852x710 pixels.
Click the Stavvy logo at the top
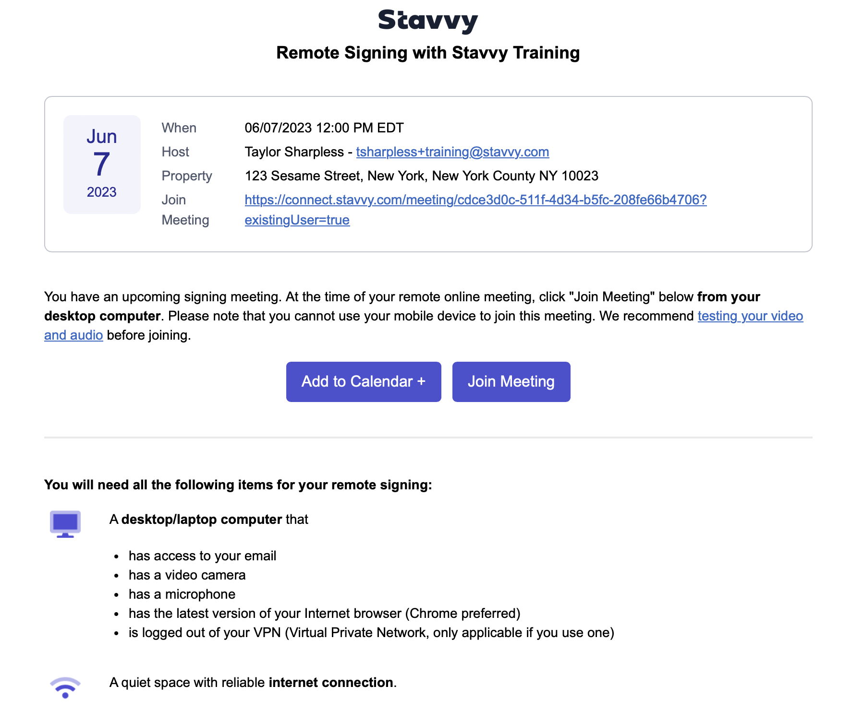tap(427, 21)
